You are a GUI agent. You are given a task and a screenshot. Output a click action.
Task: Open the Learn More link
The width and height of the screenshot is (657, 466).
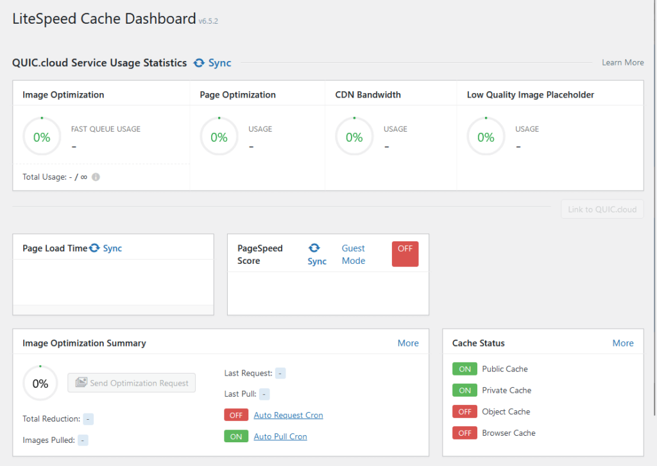tap(623, 62)
